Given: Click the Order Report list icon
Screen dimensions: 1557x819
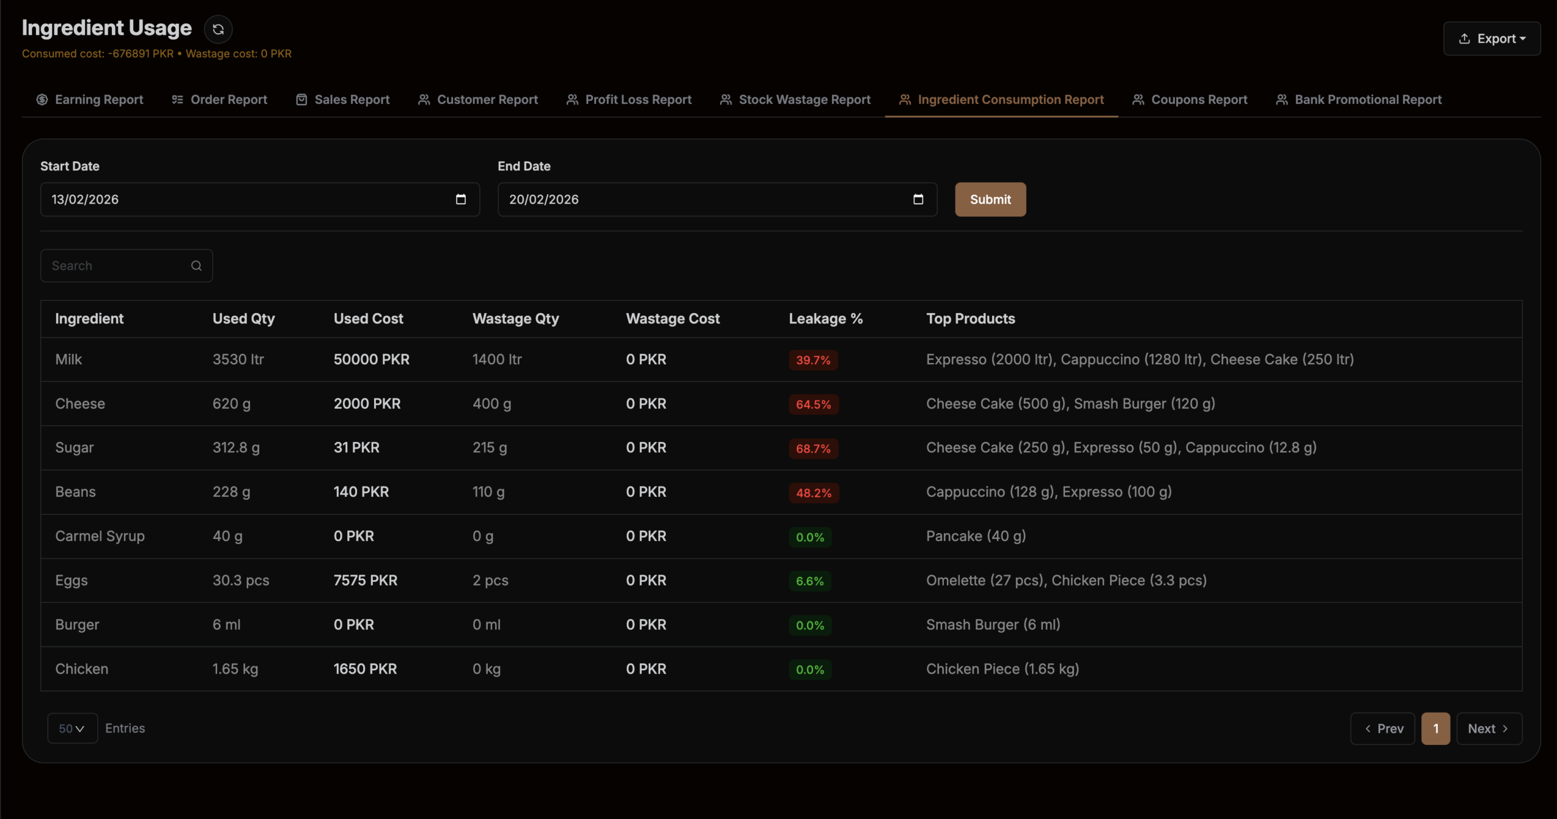Looking at the screenshot, I should [178, 100].
